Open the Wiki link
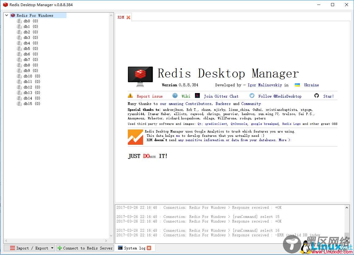This screenshot has height=255, width=354. 186,96
